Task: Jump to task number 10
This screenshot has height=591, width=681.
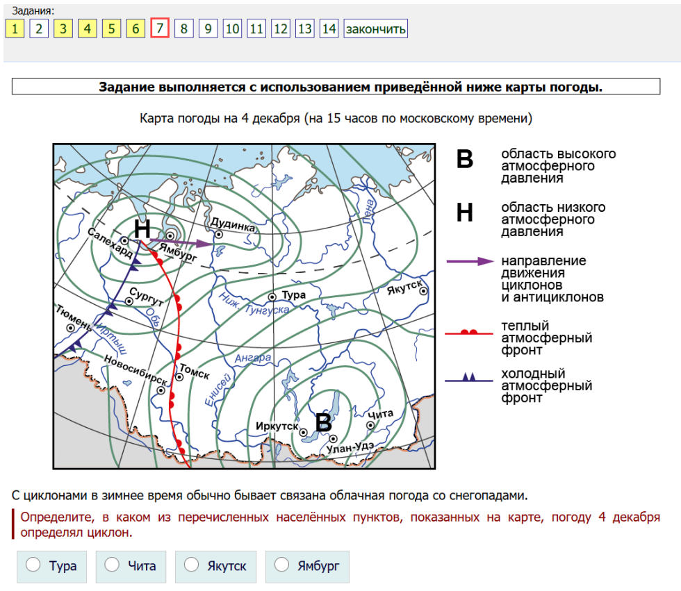Action: coord(232,28)
